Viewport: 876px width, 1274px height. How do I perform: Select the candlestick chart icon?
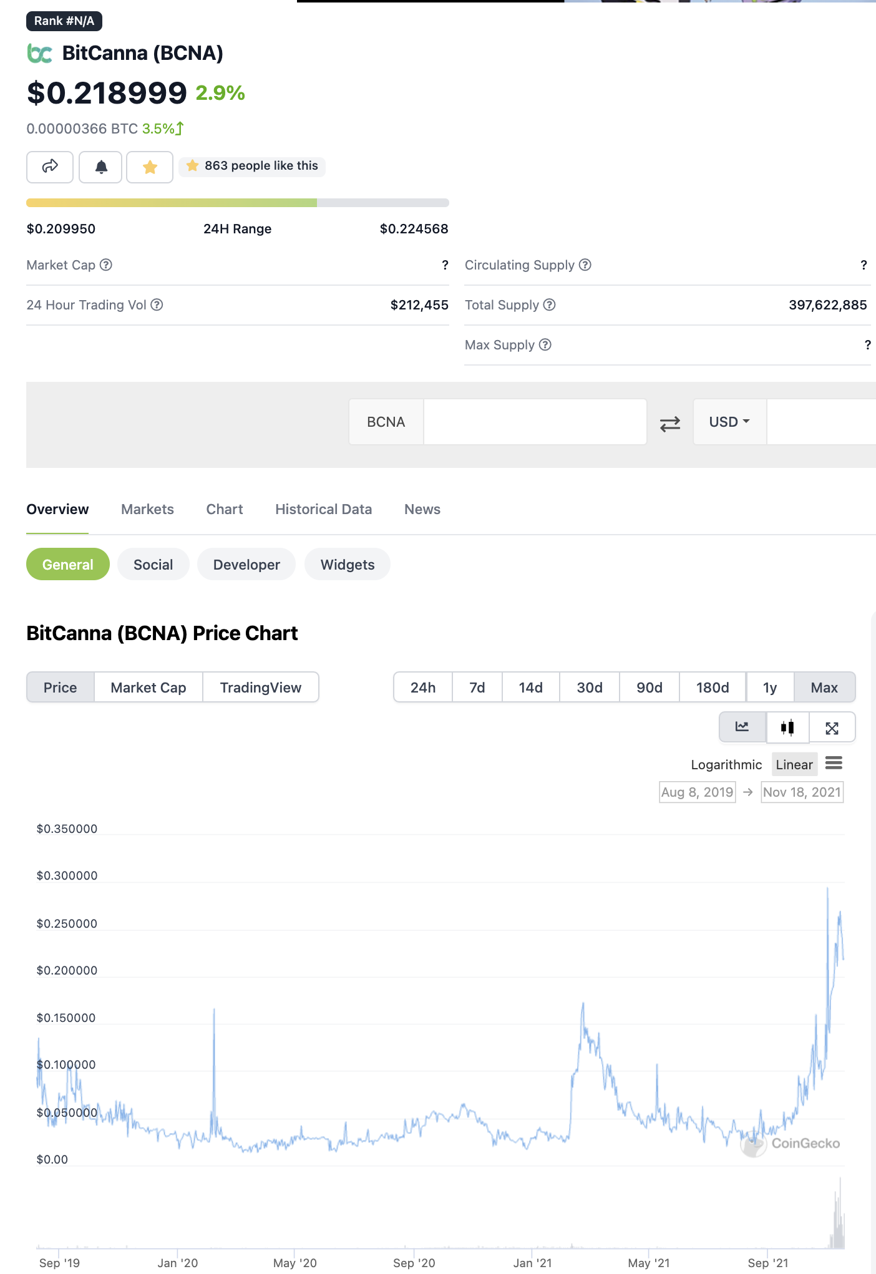click(x=787, y=727)
